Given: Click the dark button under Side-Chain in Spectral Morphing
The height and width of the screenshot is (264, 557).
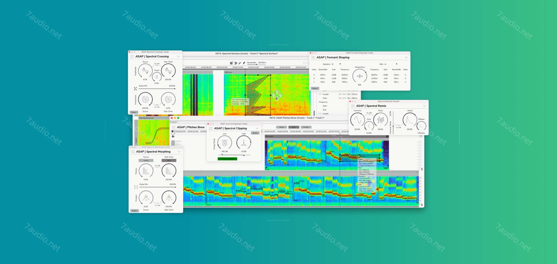Looking at the screenshot, I should coord(169,160).
